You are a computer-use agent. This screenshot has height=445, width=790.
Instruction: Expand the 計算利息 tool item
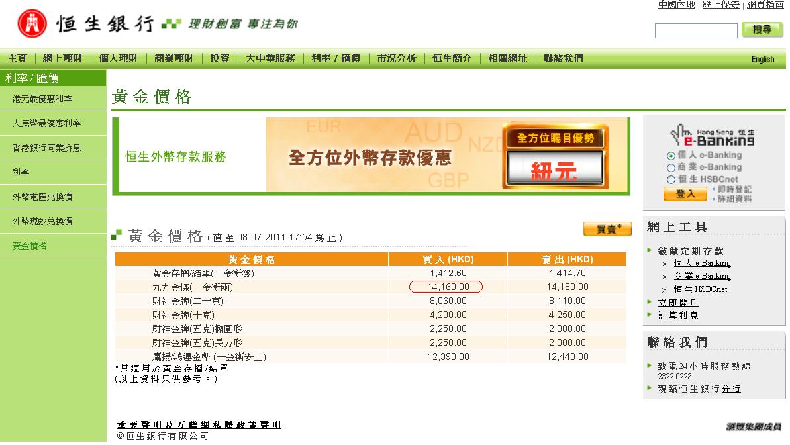[677, 315]
